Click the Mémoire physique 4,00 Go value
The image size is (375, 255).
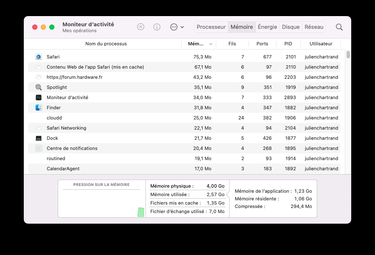215,186
